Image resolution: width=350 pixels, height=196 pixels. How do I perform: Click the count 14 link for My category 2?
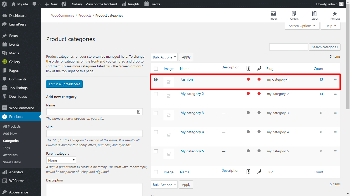321,94
